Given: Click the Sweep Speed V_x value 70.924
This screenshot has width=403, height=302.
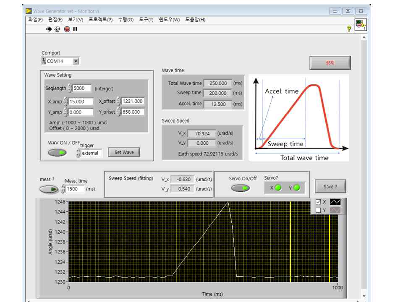Looking at the screenshot, I should 202,133.
